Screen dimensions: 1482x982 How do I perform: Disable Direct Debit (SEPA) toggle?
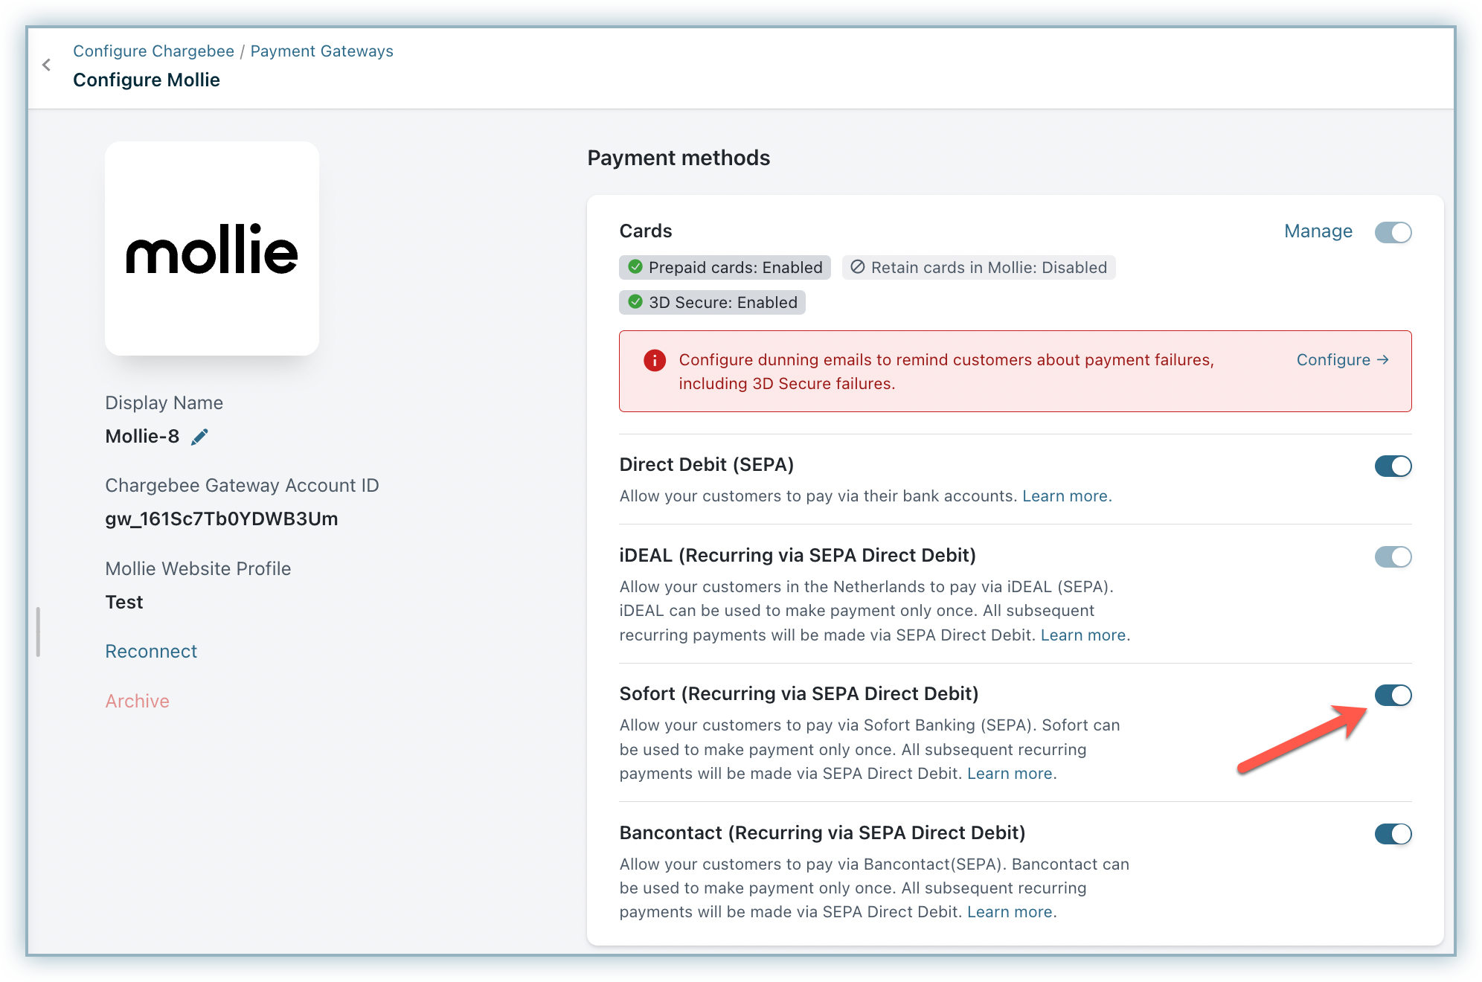pos(1393,466)
